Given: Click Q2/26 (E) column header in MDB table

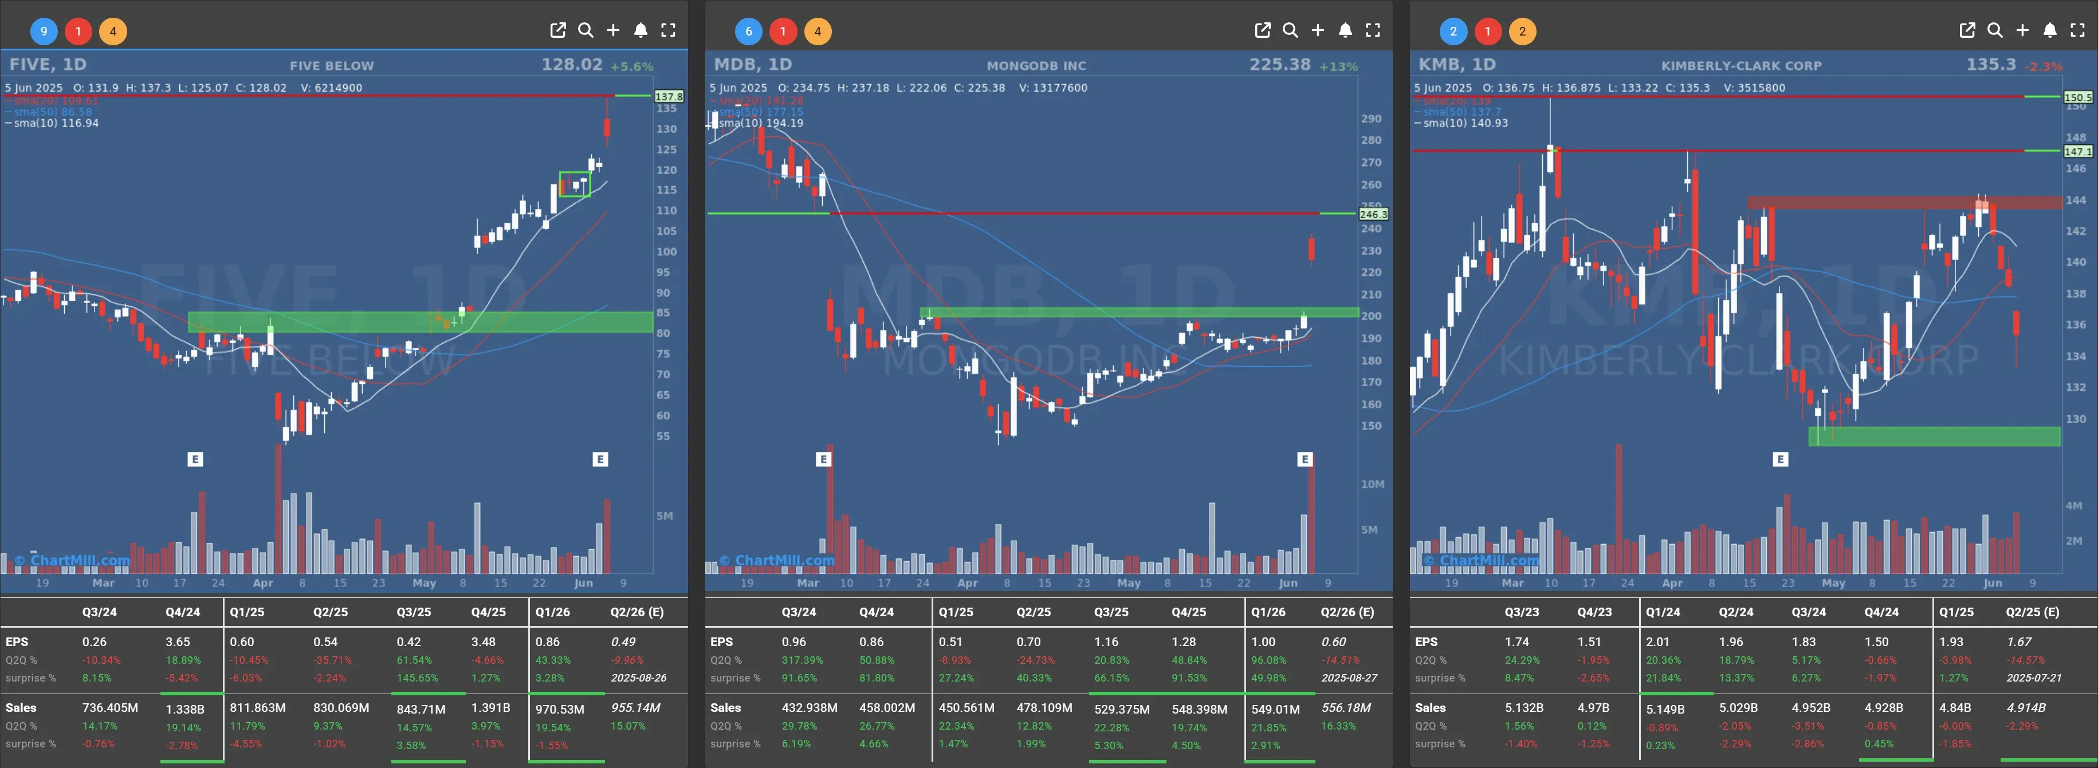Looking at the screenshot, I should click(x=1347, y=612).
